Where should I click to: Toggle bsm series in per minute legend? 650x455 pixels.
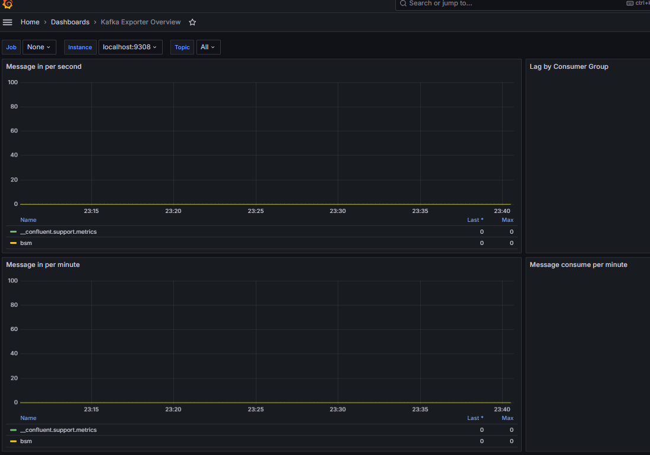click(x=26, y=441)
